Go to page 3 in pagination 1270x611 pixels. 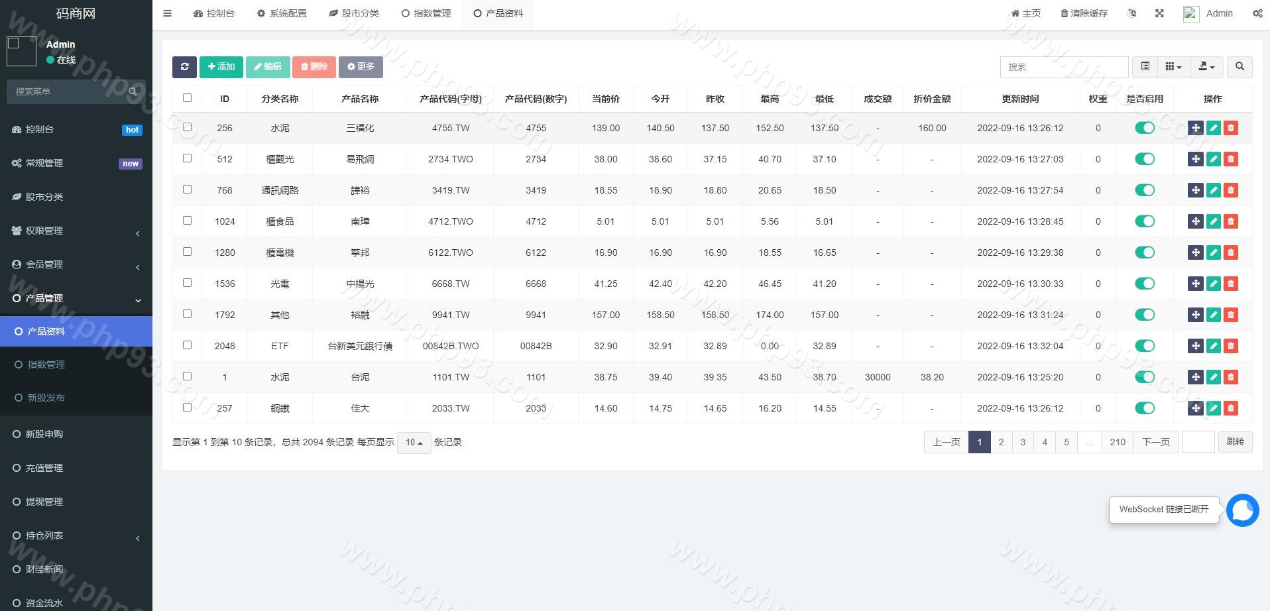pos(1022,442)
